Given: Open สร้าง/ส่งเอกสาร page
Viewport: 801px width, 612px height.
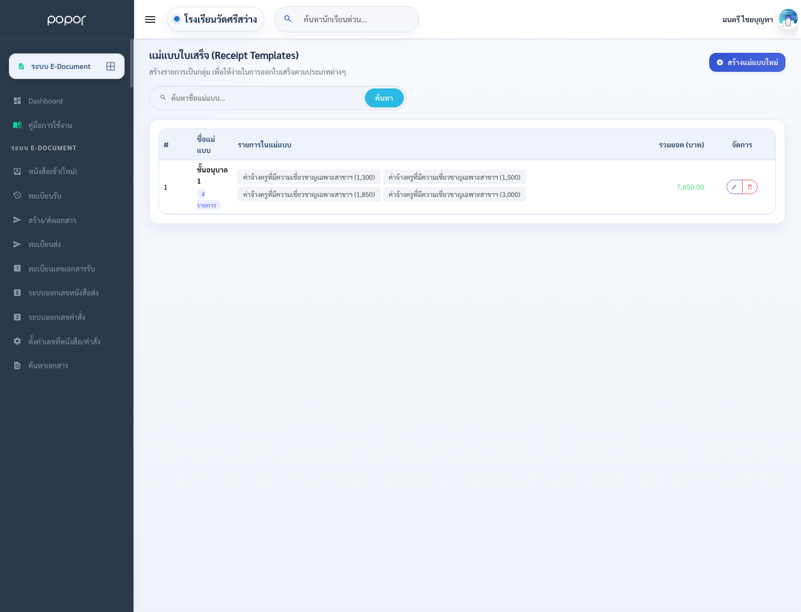Looking at the screenshot, I should pyautogui.click(x=67, y=220).
